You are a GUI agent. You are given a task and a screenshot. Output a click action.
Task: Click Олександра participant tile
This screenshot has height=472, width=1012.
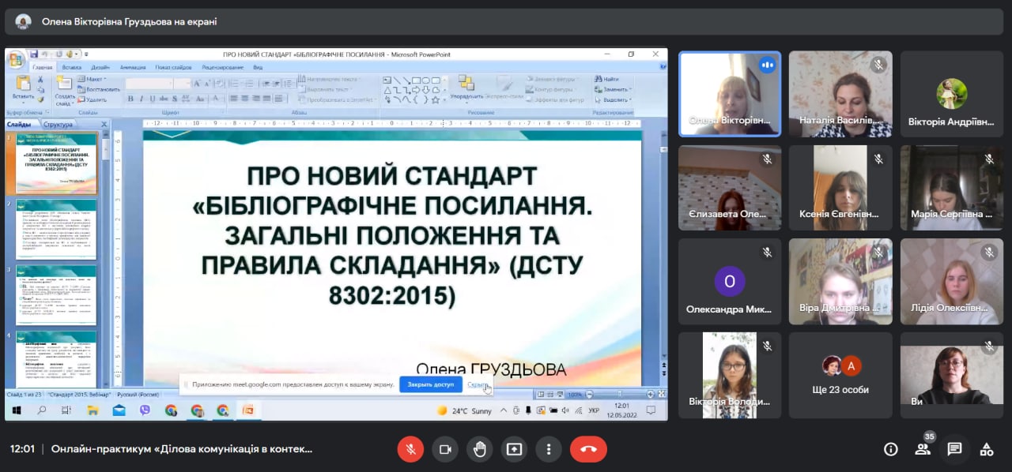click(730, 280)
